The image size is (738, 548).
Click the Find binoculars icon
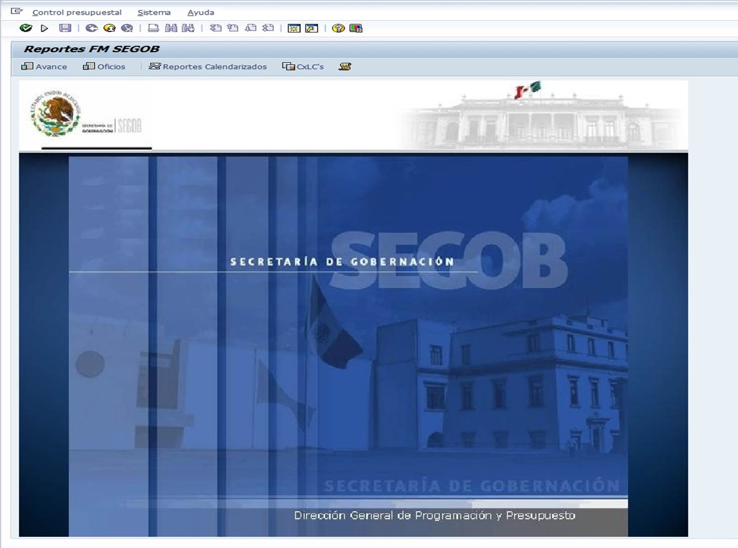click(171, 28)
